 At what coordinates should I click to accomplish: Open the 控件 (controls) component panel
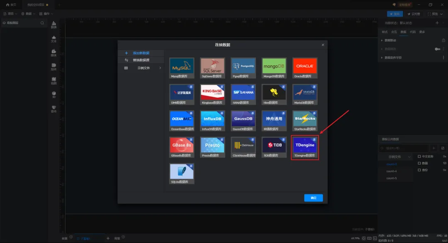pos(54,67)
